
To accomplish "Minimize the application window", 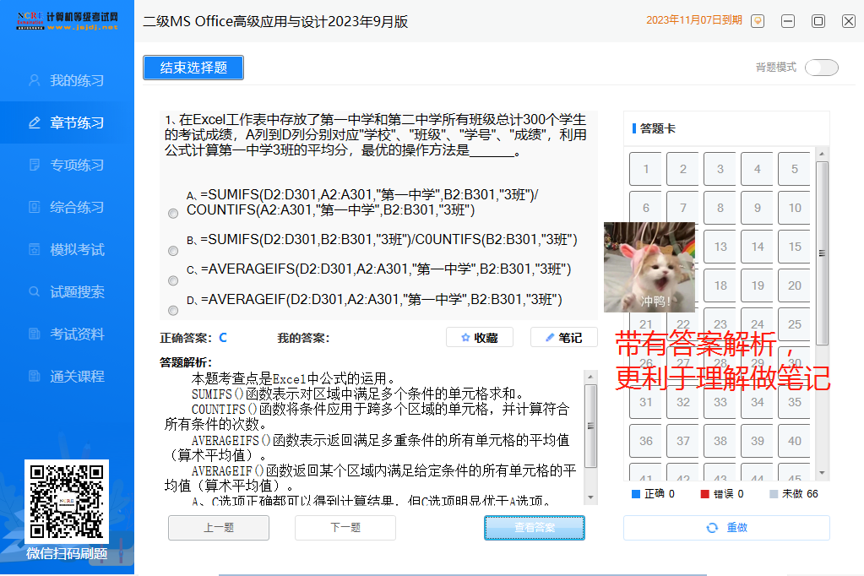I will 788,21.
